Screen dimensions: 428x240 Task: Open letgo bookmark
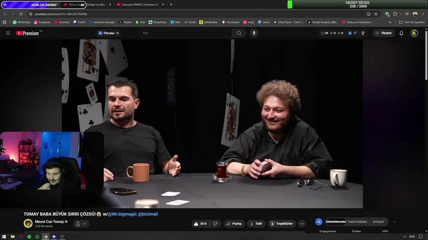click(x=249, y=22)
